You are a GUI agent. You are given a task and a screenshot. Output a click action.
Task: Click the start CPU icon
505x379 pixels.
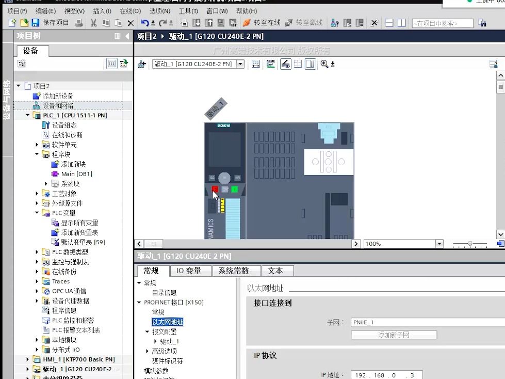click(347, 23)
